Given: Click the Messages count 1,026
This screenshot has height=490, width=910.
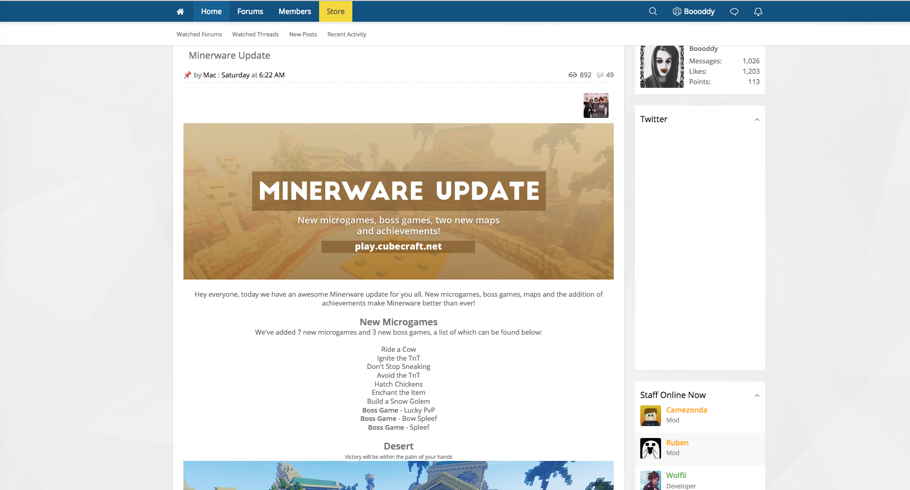Looking at the screenshot, I should (x=751, y=61).
